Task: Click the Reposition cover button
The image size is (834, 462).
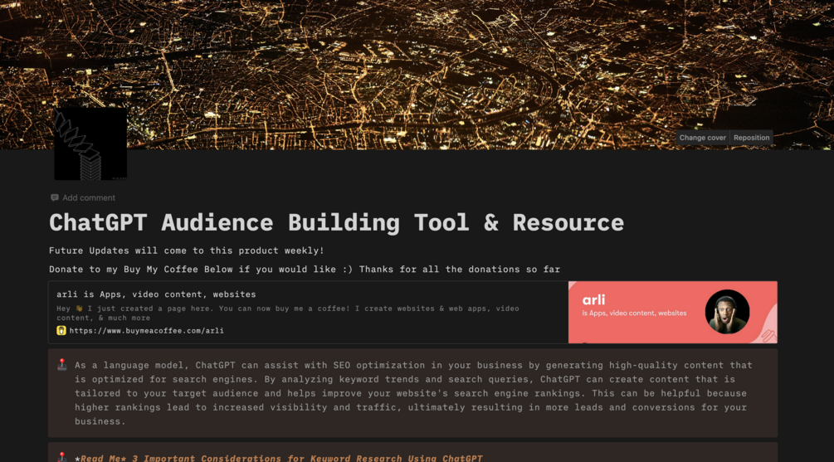Action: point(751,138)
